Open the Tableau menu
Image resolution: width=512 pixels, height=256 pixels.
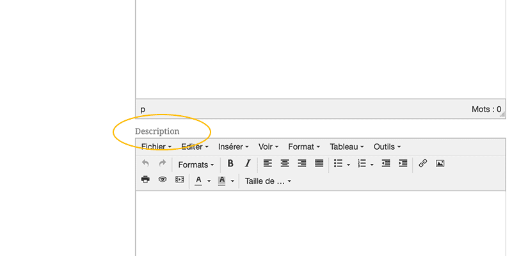coord(346,147)
